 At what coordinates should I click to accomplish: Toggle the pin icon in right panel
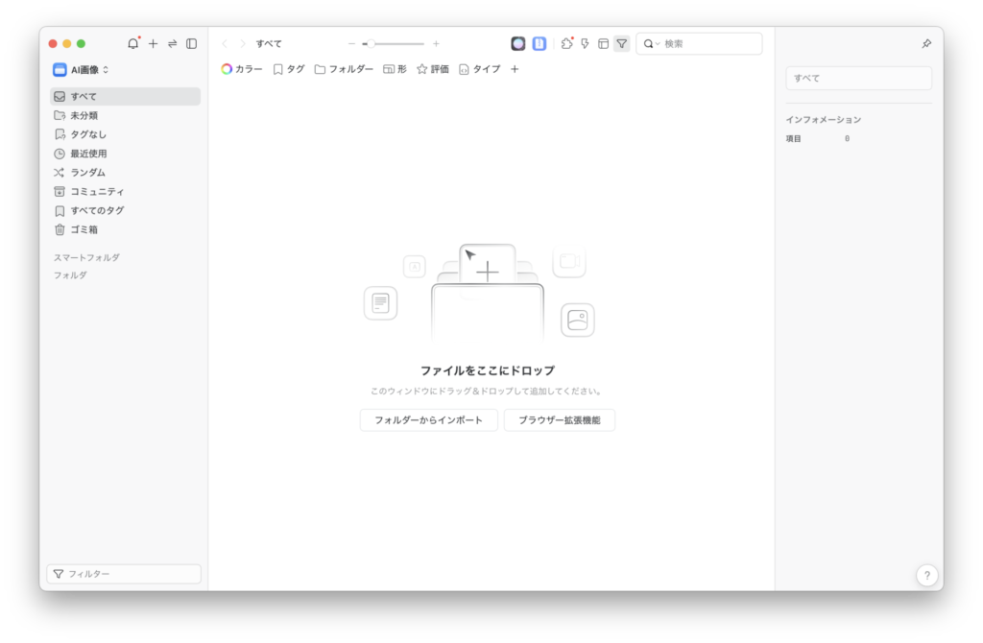pos(925,43)
